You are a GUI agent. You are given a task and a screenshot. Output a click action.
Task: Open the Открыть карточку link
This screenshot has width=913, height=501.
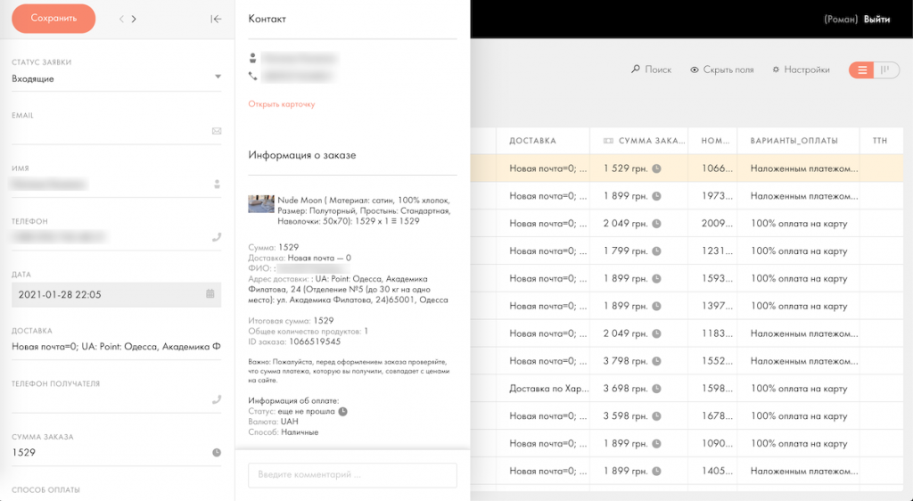coord(281,104)
